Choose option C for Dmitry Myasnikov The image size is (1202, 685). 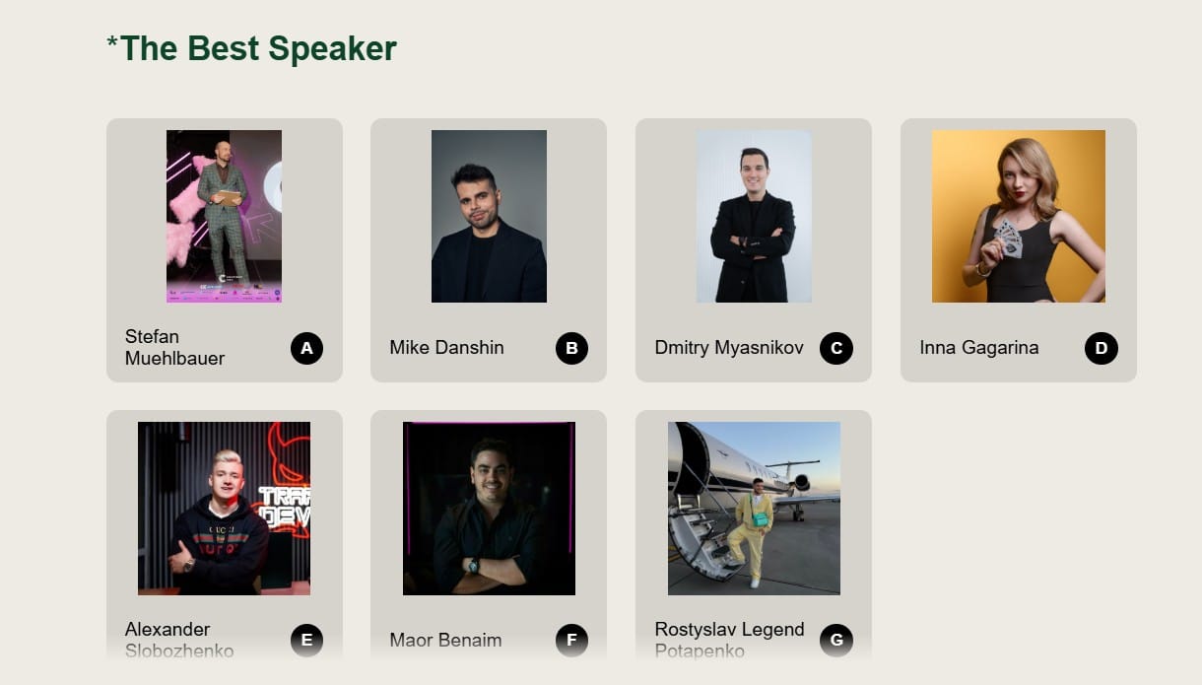[836, 348]
